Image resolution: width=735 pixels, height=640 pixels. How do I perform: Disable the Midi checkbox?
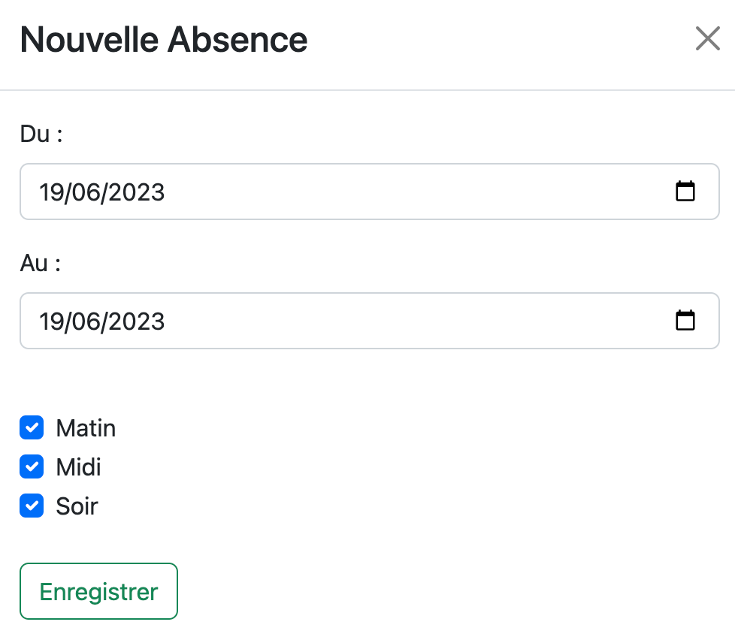tap(32, 467)
